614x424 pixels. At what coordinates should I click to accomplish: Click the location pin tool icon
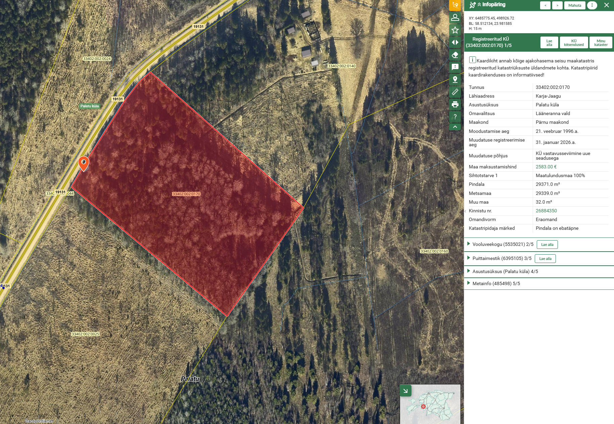pyautogui.click(x=455, y=79)
